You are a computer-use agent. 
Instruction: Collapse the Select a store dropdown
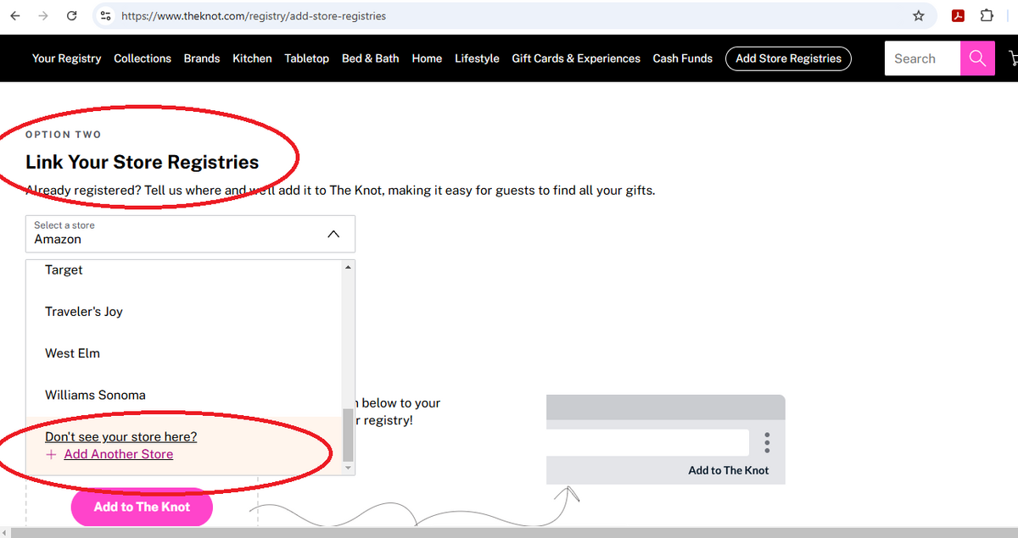[190, 234]
